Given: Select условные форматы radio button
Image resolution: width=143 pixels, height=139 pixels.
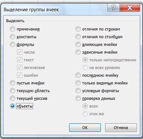Looking at the screenshot, I should 78,91.
